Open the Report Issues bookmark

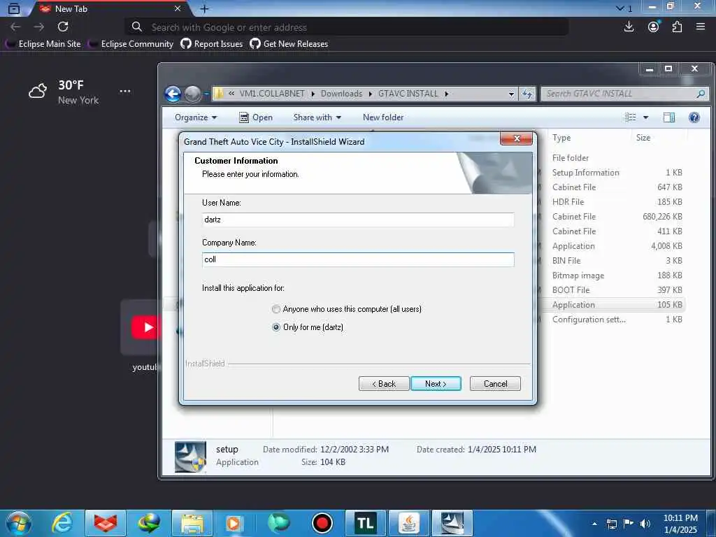pos(211,44)
